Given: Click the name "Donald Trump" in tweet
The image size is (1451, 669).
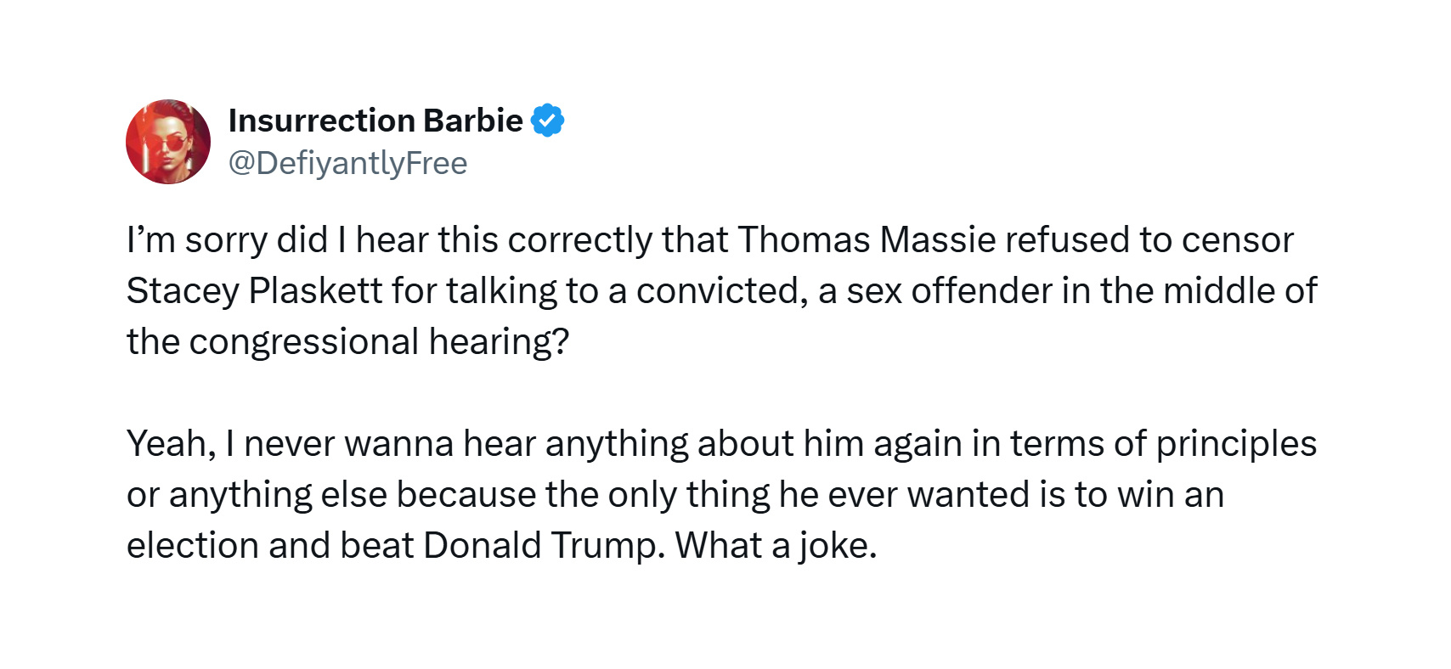Looking at the screenshot, I should [x=543, y=546].
